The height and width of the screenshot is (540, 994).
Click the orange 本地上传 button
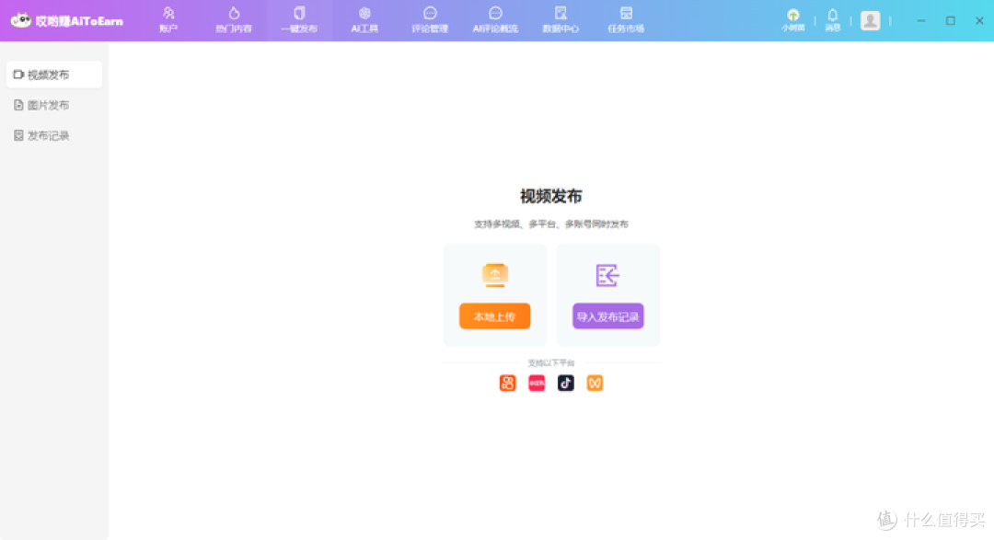pos(494,316)
